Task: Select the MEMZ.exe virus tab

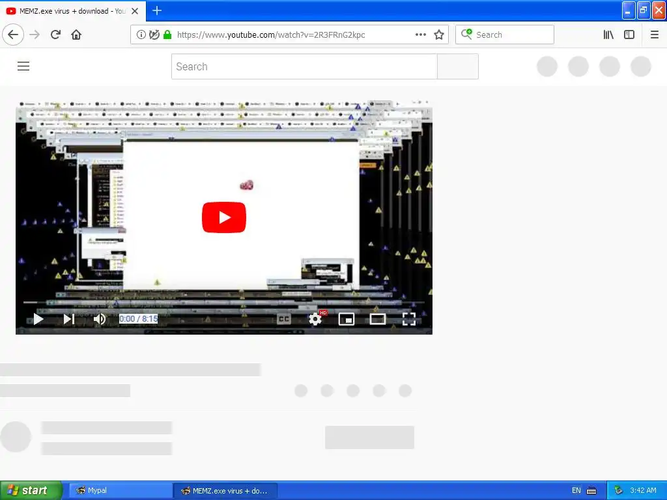Action: tap(72, 11)
